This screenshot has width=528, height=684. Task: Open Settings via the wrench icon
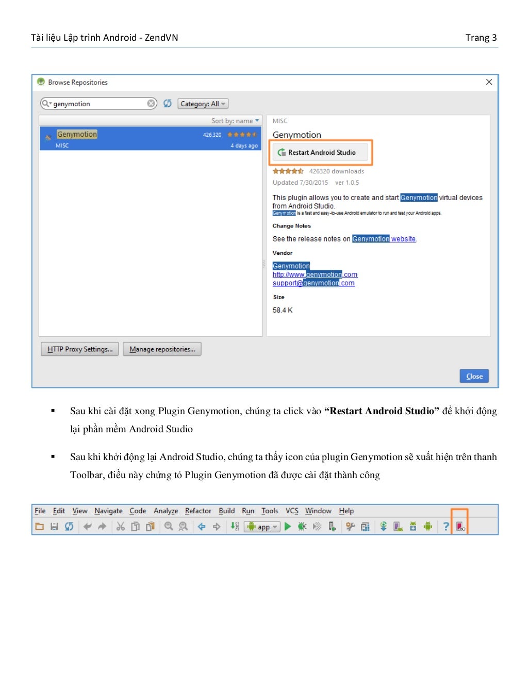point(351,527)
